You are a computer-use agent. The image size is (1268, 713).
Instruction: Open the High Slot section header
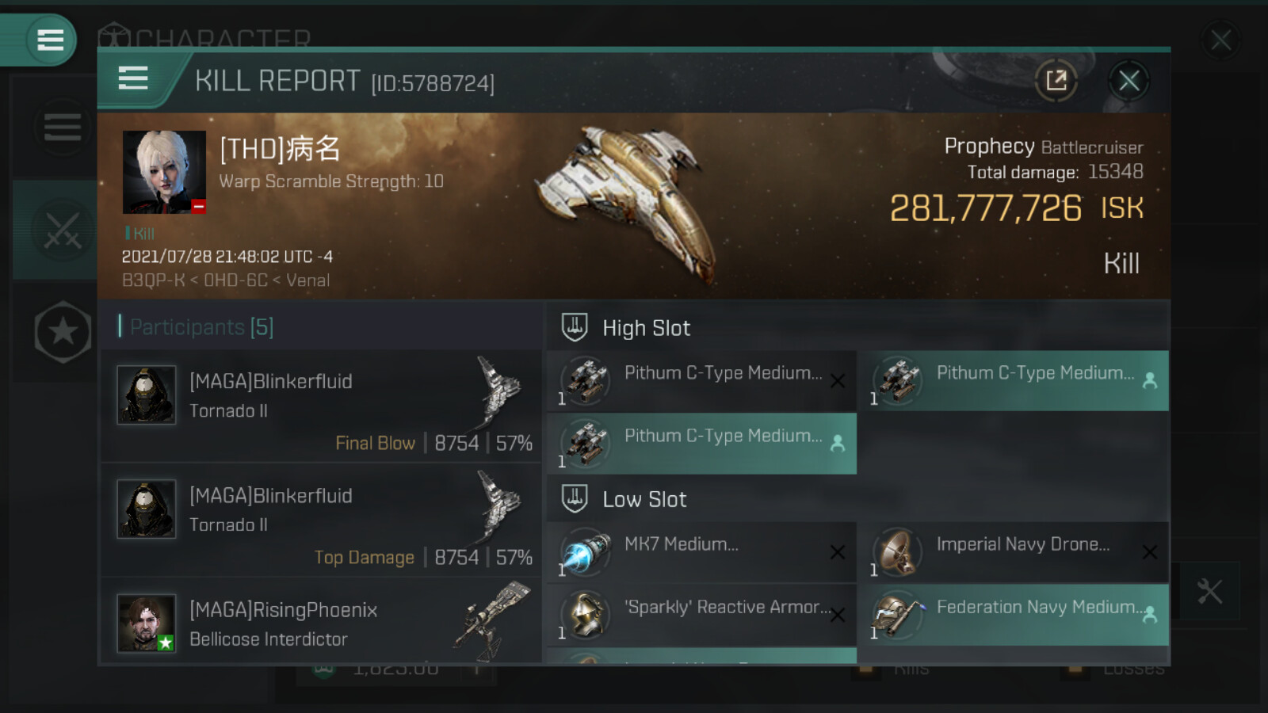[646, 328]
